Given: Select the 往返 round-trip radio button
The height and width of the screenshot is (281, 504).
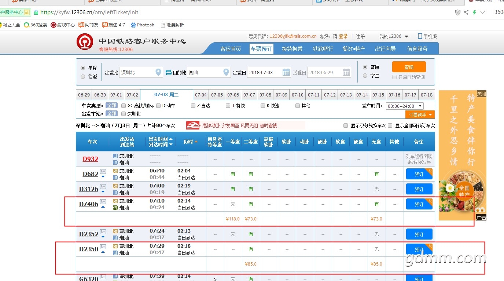Looking at the screenshot, I should (83, 77).
